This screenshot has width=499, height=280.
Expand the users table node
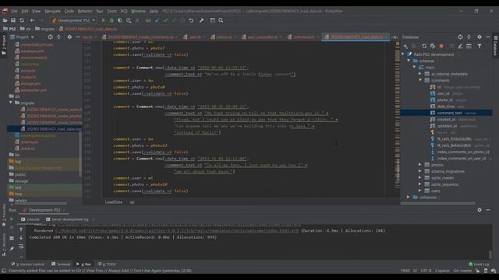pos(420,191)
